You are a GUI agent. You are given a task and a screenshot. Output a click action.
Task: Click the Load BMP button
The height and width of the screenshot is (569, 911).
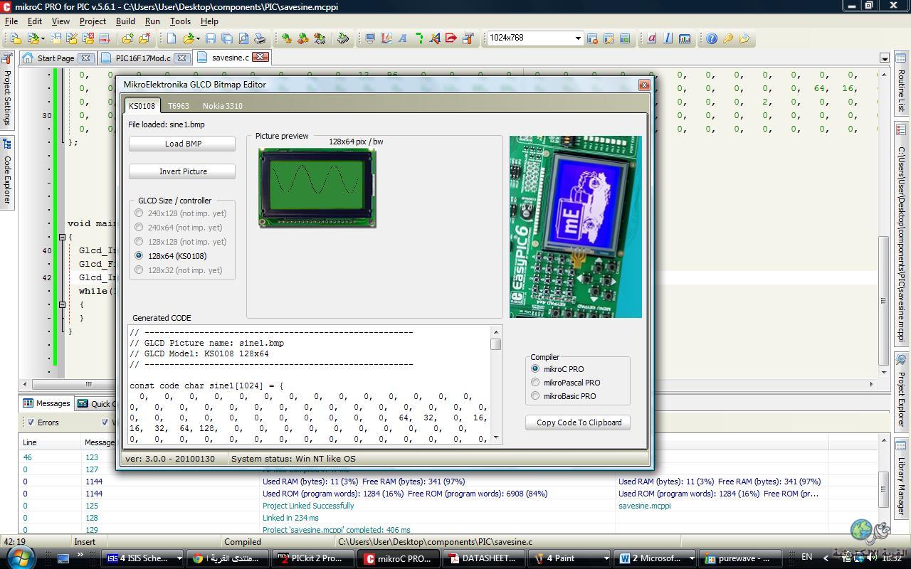tap(183, 144)
